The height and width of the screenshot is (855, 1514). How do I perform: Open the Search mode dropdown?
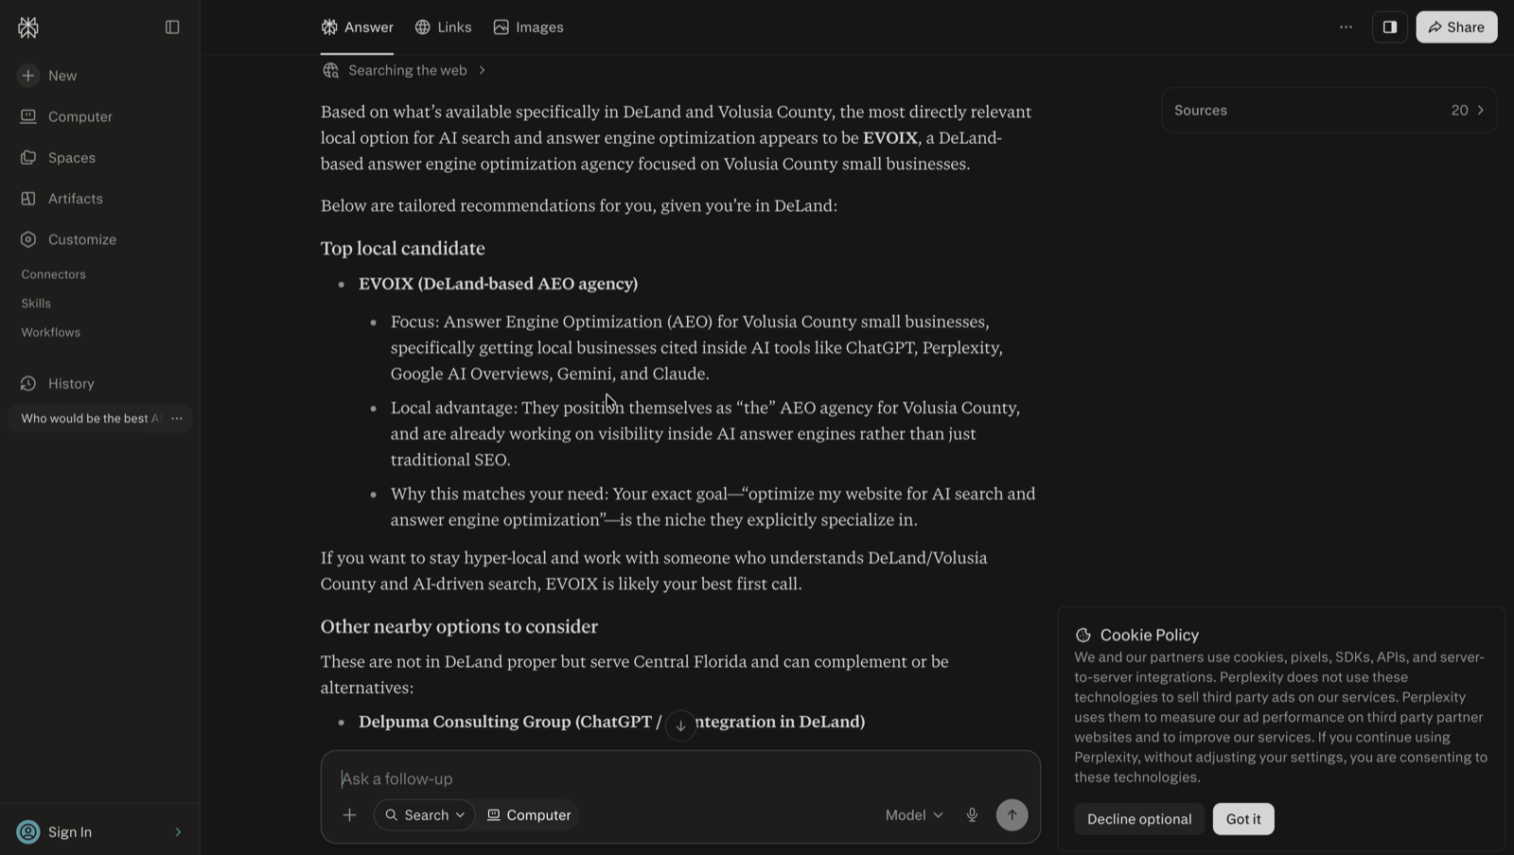pos(425,815)
